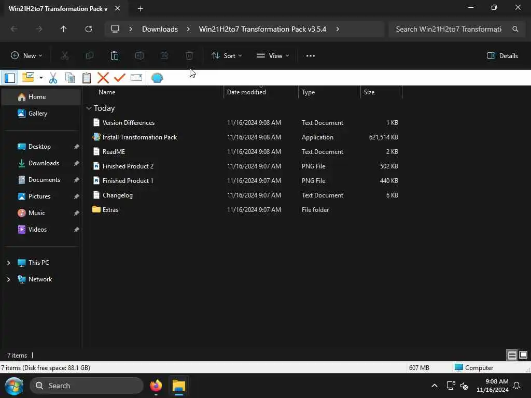Click the command bar Paste icon
Image resolution: width=531 pixels, height=398 pixels.
115,56
